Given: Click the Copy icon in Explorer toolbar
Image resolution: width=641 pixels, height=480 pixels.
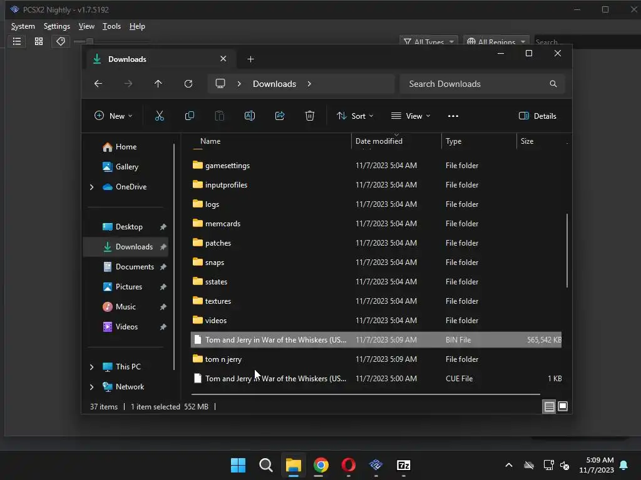Looking at the screenshot, I should coord(190,116).
